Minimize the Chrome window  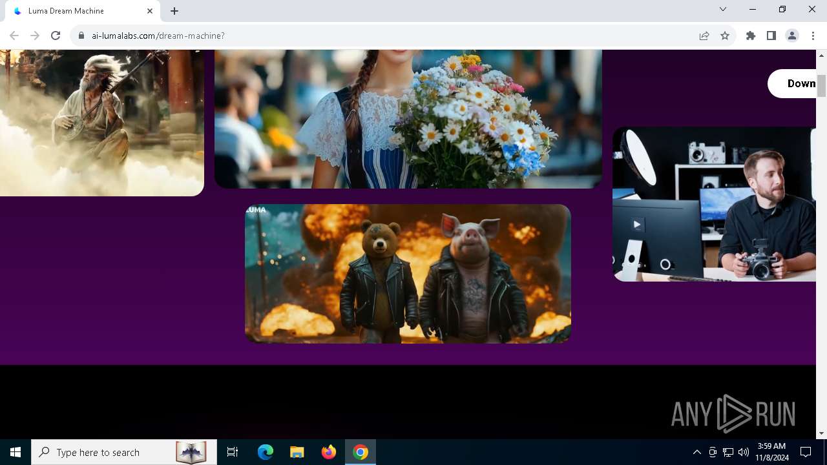[753, 9]
